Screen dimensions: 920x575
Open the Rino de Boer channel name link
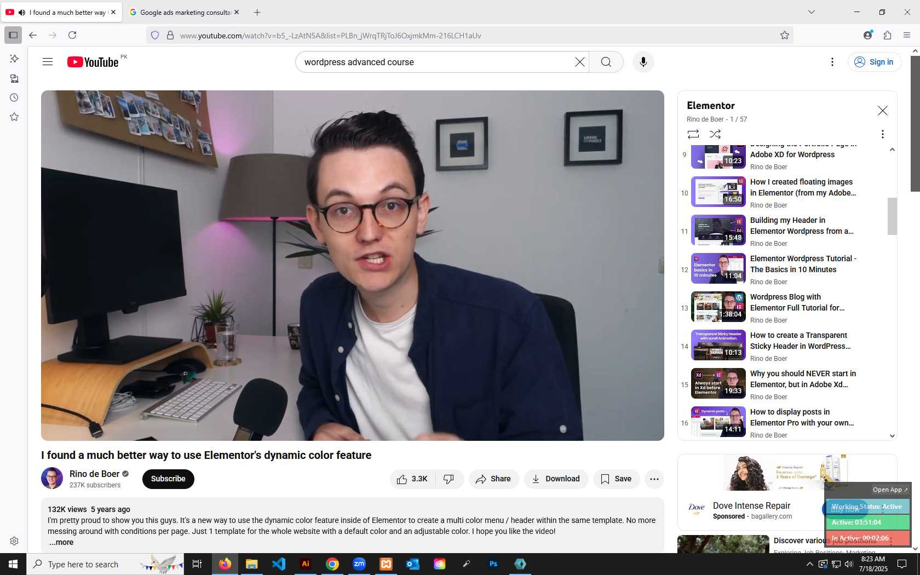point(94,474)
